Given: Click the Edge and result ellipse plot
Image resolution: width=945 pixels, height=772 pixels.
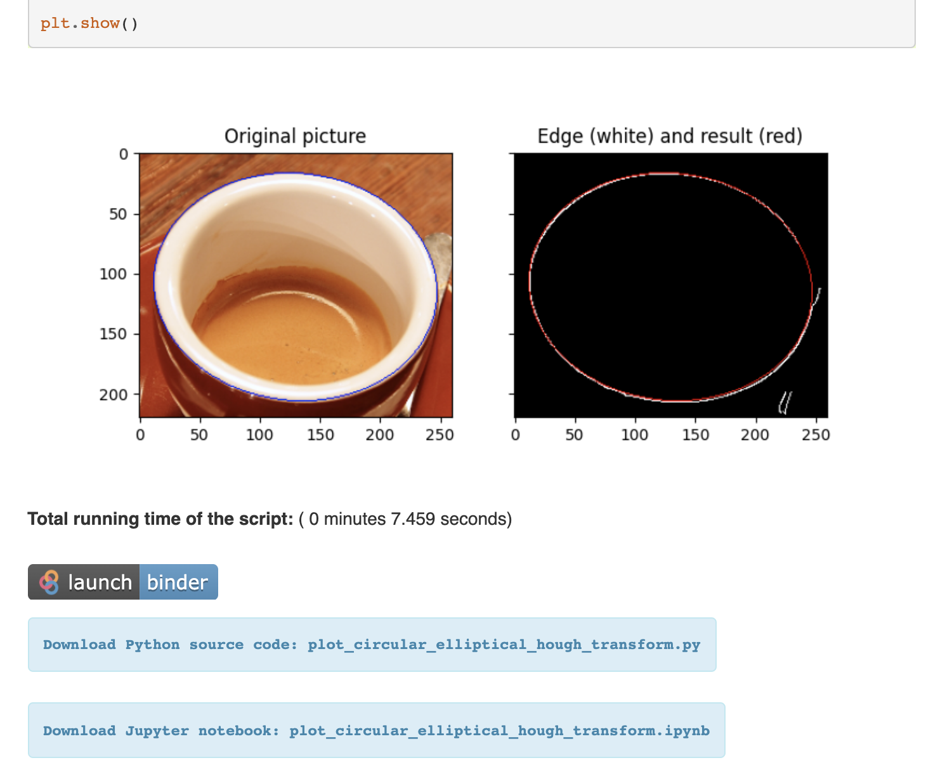Looking at the screenshot, I should [671, 285].
